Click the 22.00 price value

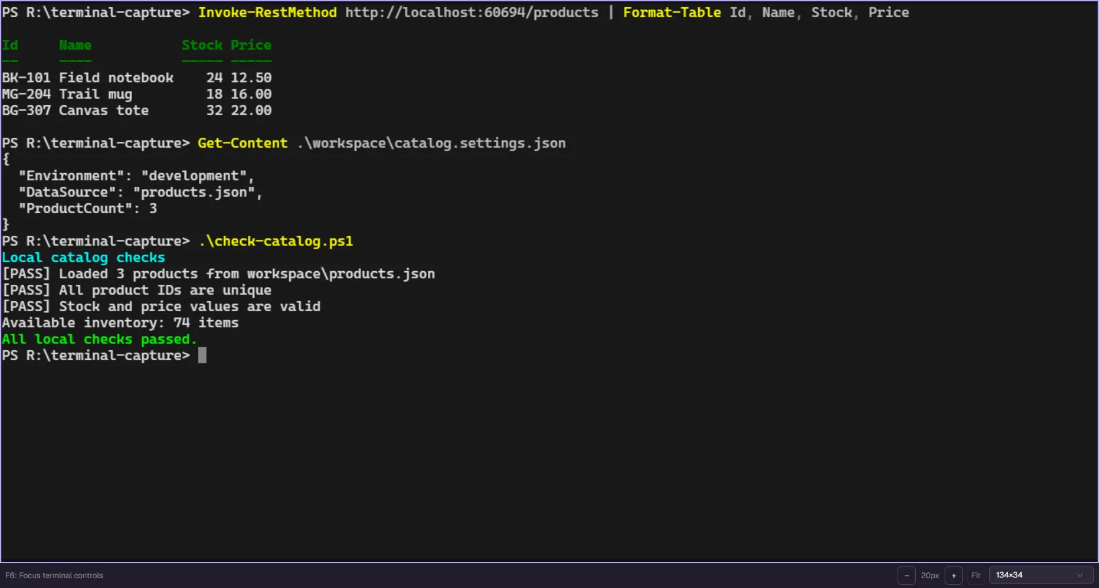point(251,110)
